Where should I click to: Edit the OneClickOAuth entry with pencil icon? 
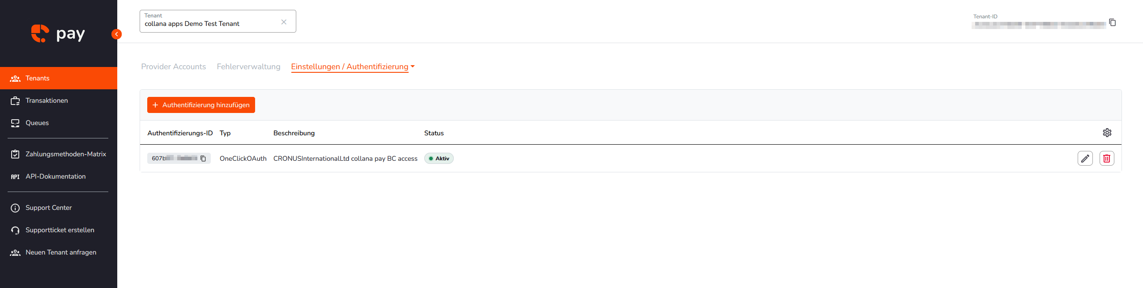tap(1085, 159)
